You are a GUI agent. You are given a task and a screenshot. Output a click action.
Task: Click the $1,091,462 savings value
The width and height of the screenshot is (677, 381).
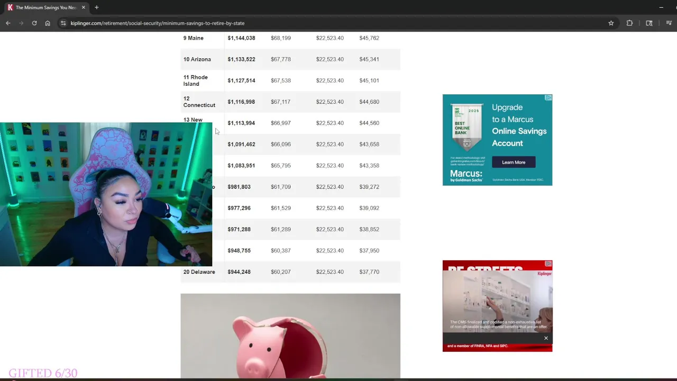tap(241, 144)
